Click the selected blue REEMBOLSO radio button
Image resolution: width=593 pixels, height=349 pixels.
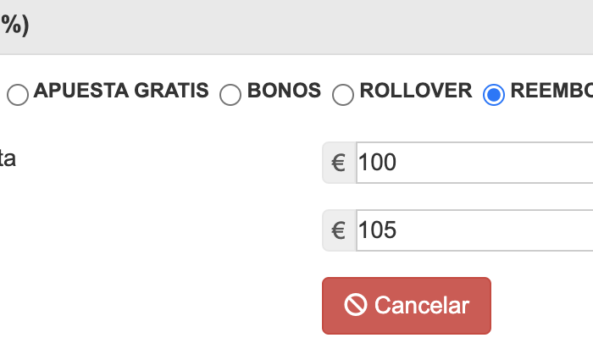click(x=494, y=95)
